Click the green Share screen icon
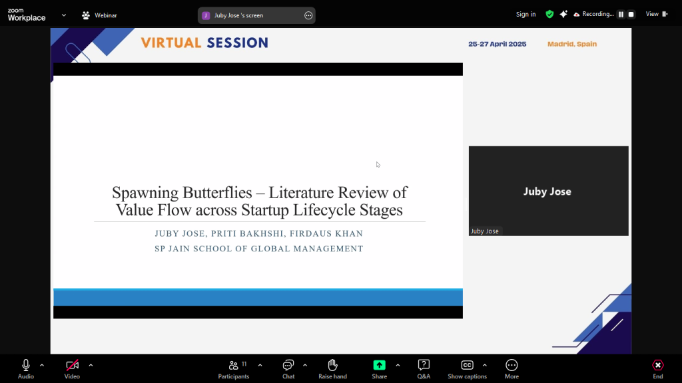Screen dimensions: 682x383 coord(379,365)
